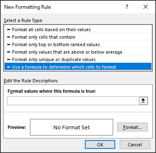Click 'Format values where this formula is true:' label
The width and height of the screenshot is (156, 153).
52,91
